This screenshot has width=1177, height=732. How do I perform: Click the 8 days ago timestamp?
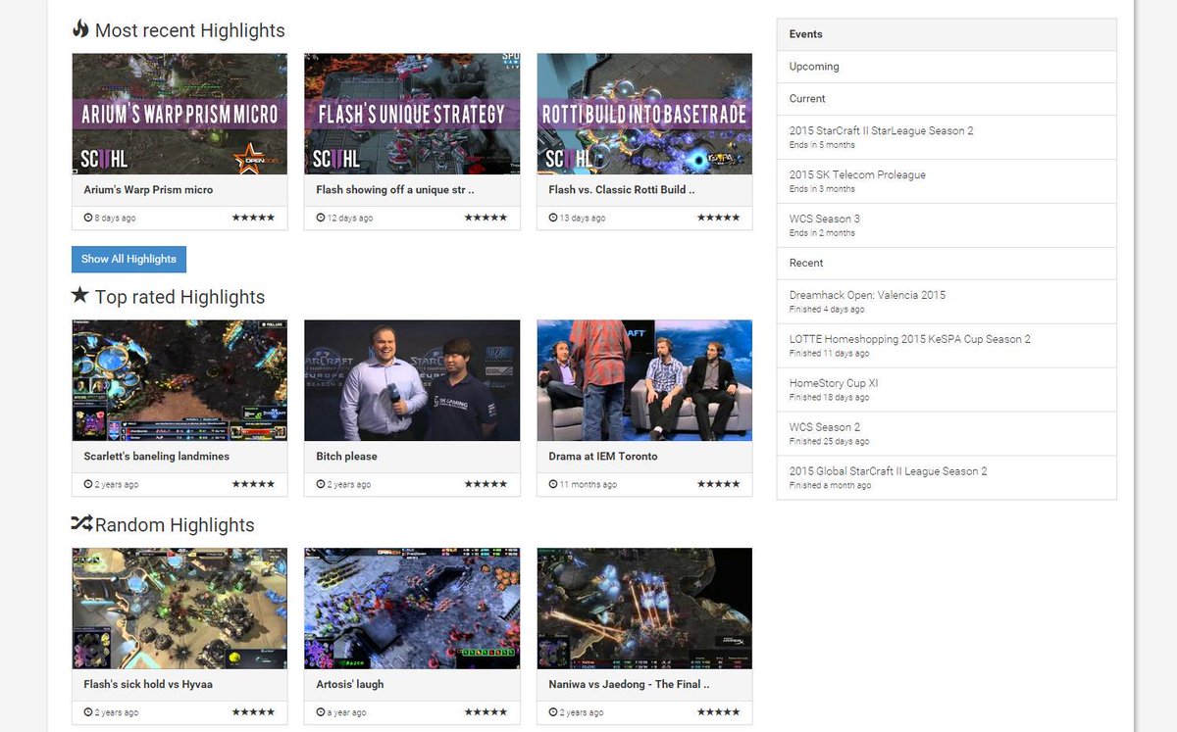116,219
